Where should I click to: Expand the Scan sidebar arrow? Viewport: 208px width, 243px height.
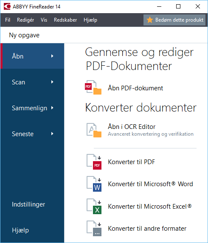(x=52, y=82)
